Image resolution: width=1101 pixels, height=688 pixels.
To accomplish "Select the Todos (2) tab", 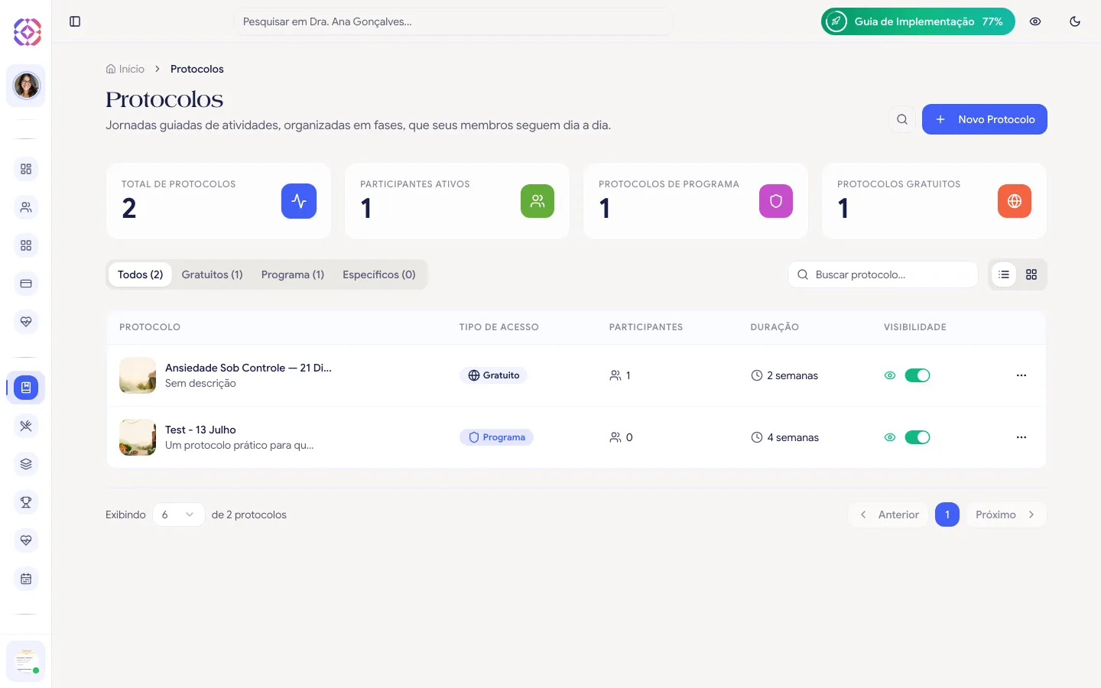I will point(140,274).
